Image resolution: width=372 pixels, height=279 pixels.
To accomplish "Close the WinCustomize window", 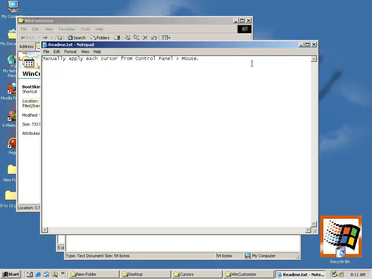I will (x=248, y=21).
